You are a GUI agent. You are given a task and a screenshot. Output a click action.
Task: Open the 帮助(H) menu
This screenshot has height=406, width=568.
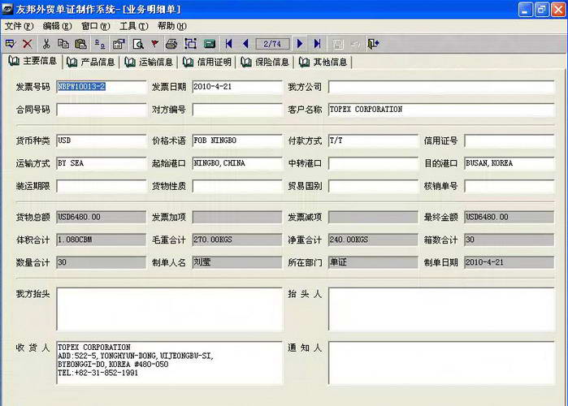(172, 26)
